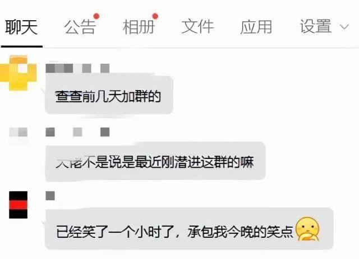Open the yellow pixelated avatar profile

coord(19,73)
